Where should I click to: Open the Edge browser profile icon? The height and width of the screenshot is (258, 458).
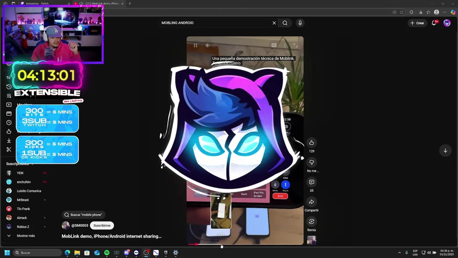pos(437,12)
